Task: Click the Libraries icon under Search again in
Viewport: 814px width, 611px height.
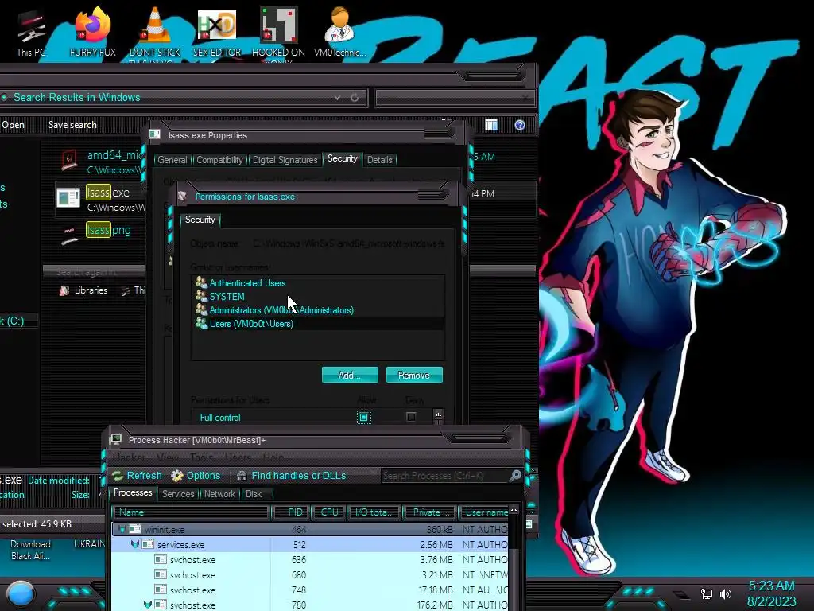Action: point(64,290)
